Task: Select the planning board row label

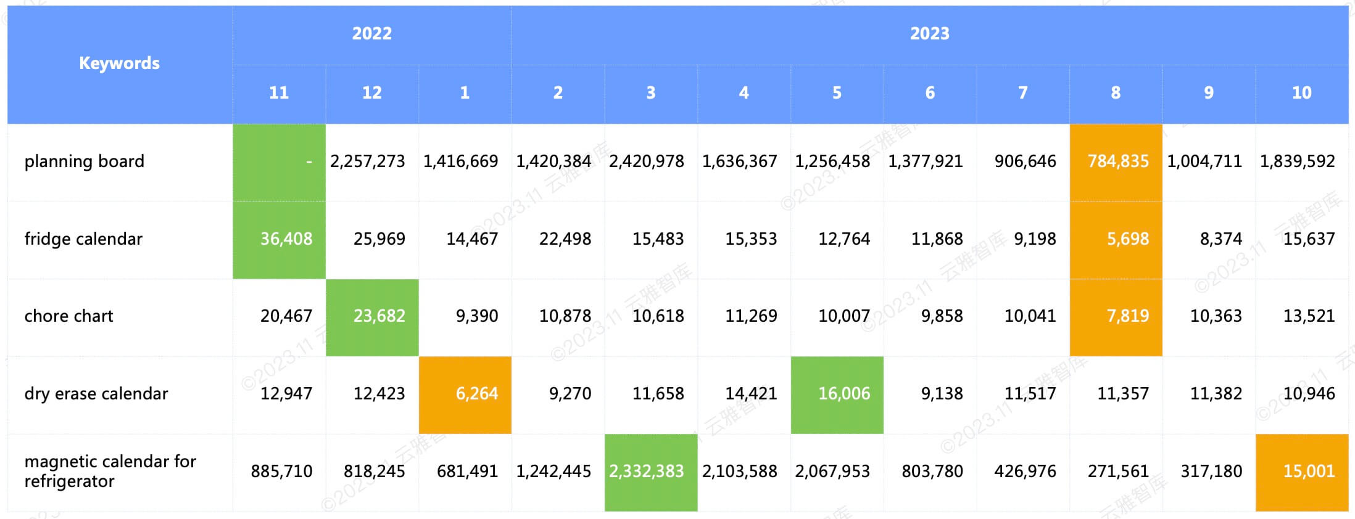Action: click(x=85, y=161)
